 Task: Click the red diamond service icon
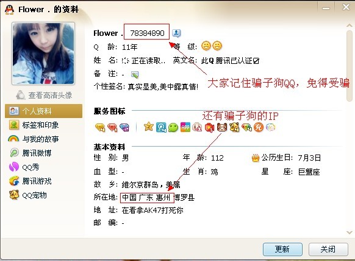pyautogui.click(x=112, y=128)
